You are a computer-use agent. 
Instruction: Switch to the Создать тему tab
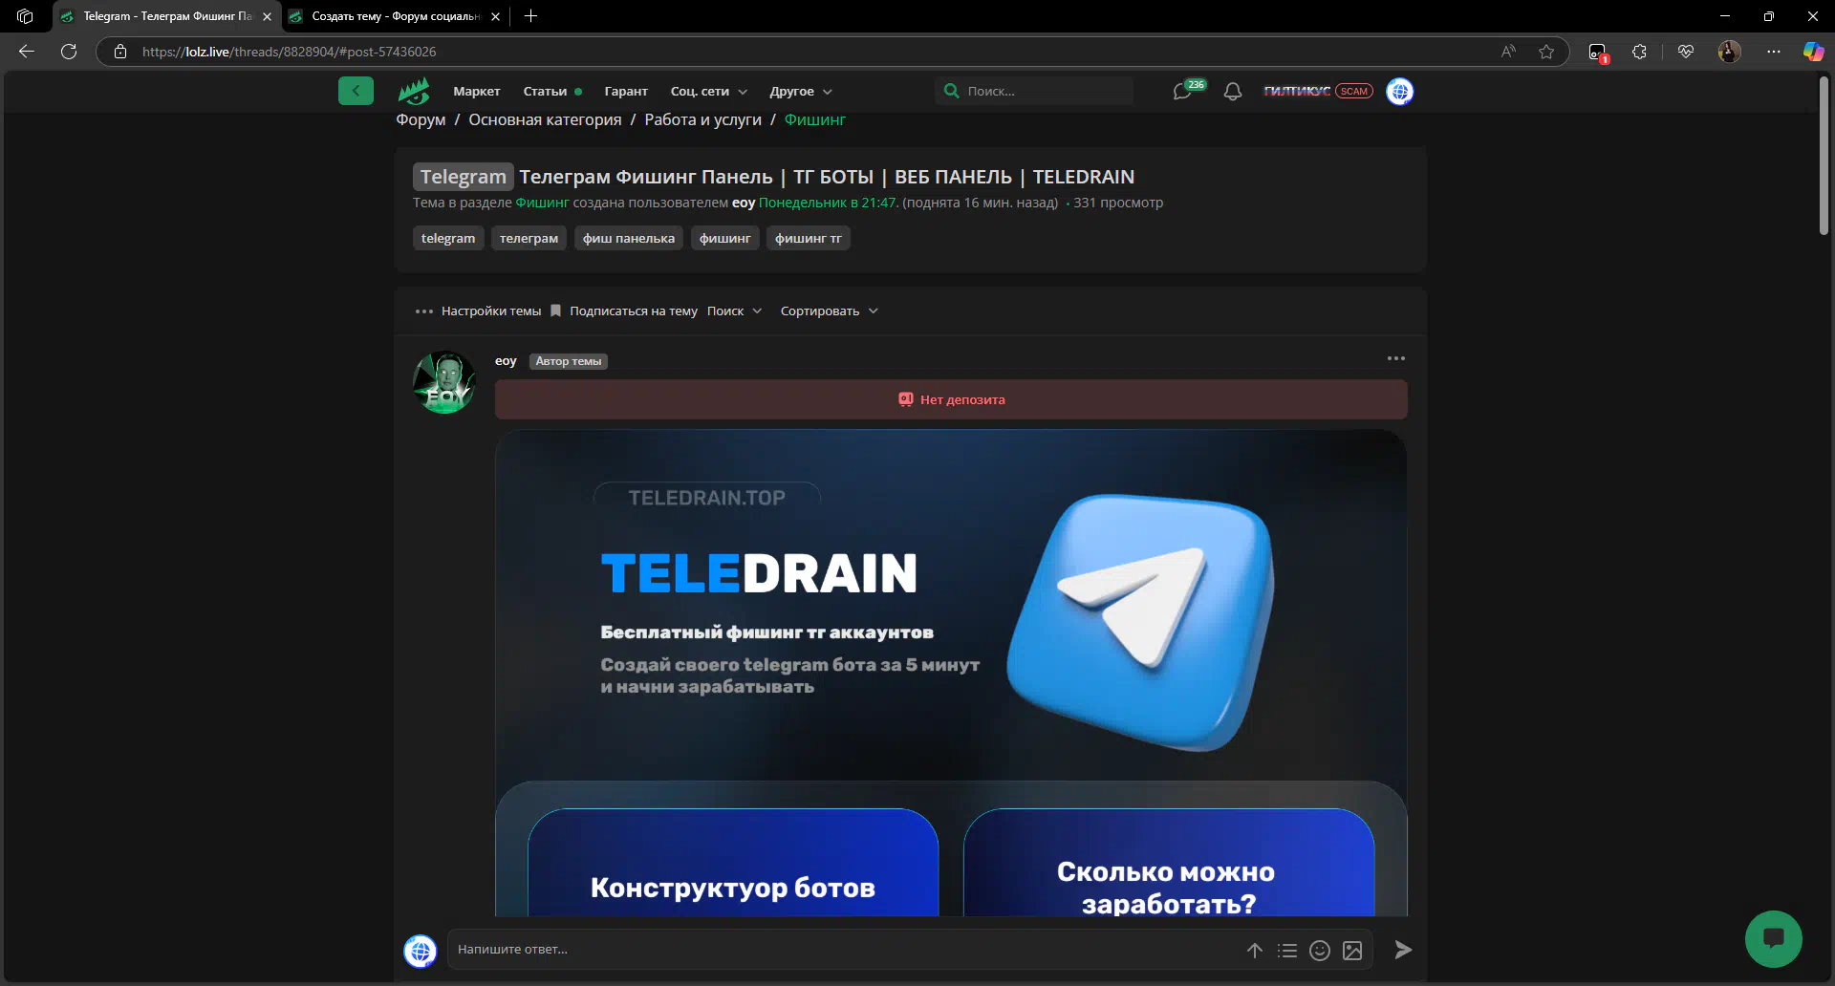tap(396, 16)
